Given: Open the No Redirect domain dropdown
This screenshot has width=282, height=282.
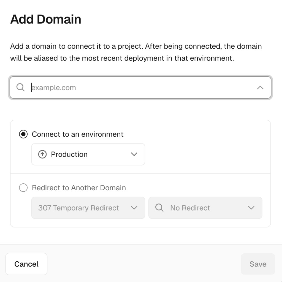Looking at the screenshot, I should (x=205, y=208).
